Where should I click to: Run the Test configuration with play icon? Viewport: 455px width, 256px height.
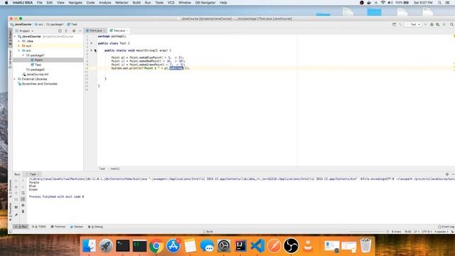click(x=425, y=25)
